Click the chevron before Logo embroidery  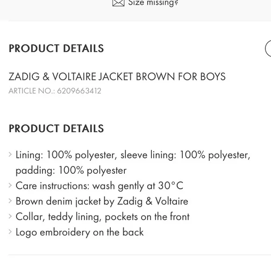click(10, 232)
